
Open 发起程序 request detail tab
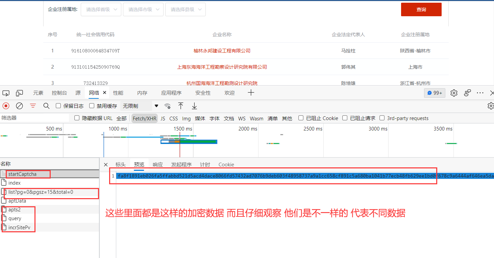[x=181, y=165]
